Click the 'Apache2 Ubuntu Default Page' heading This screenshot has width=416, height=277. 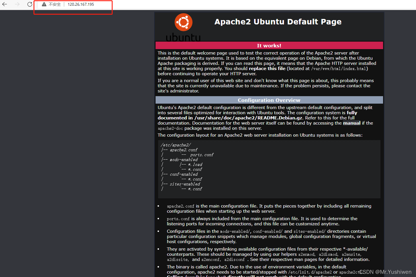coord(278,22)
